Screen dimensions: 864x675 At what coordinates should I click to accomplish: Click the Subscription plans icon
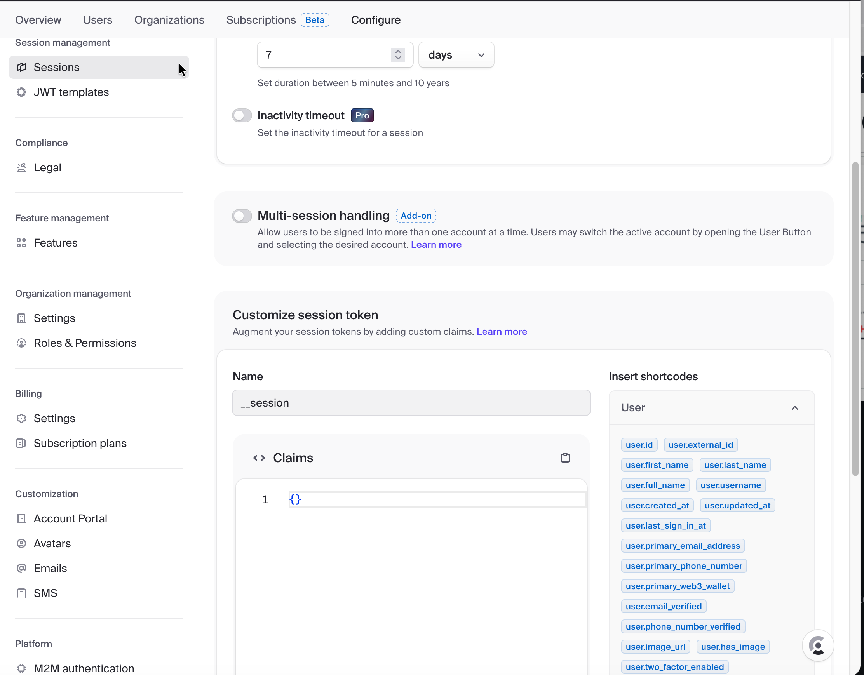click(21, 443)
